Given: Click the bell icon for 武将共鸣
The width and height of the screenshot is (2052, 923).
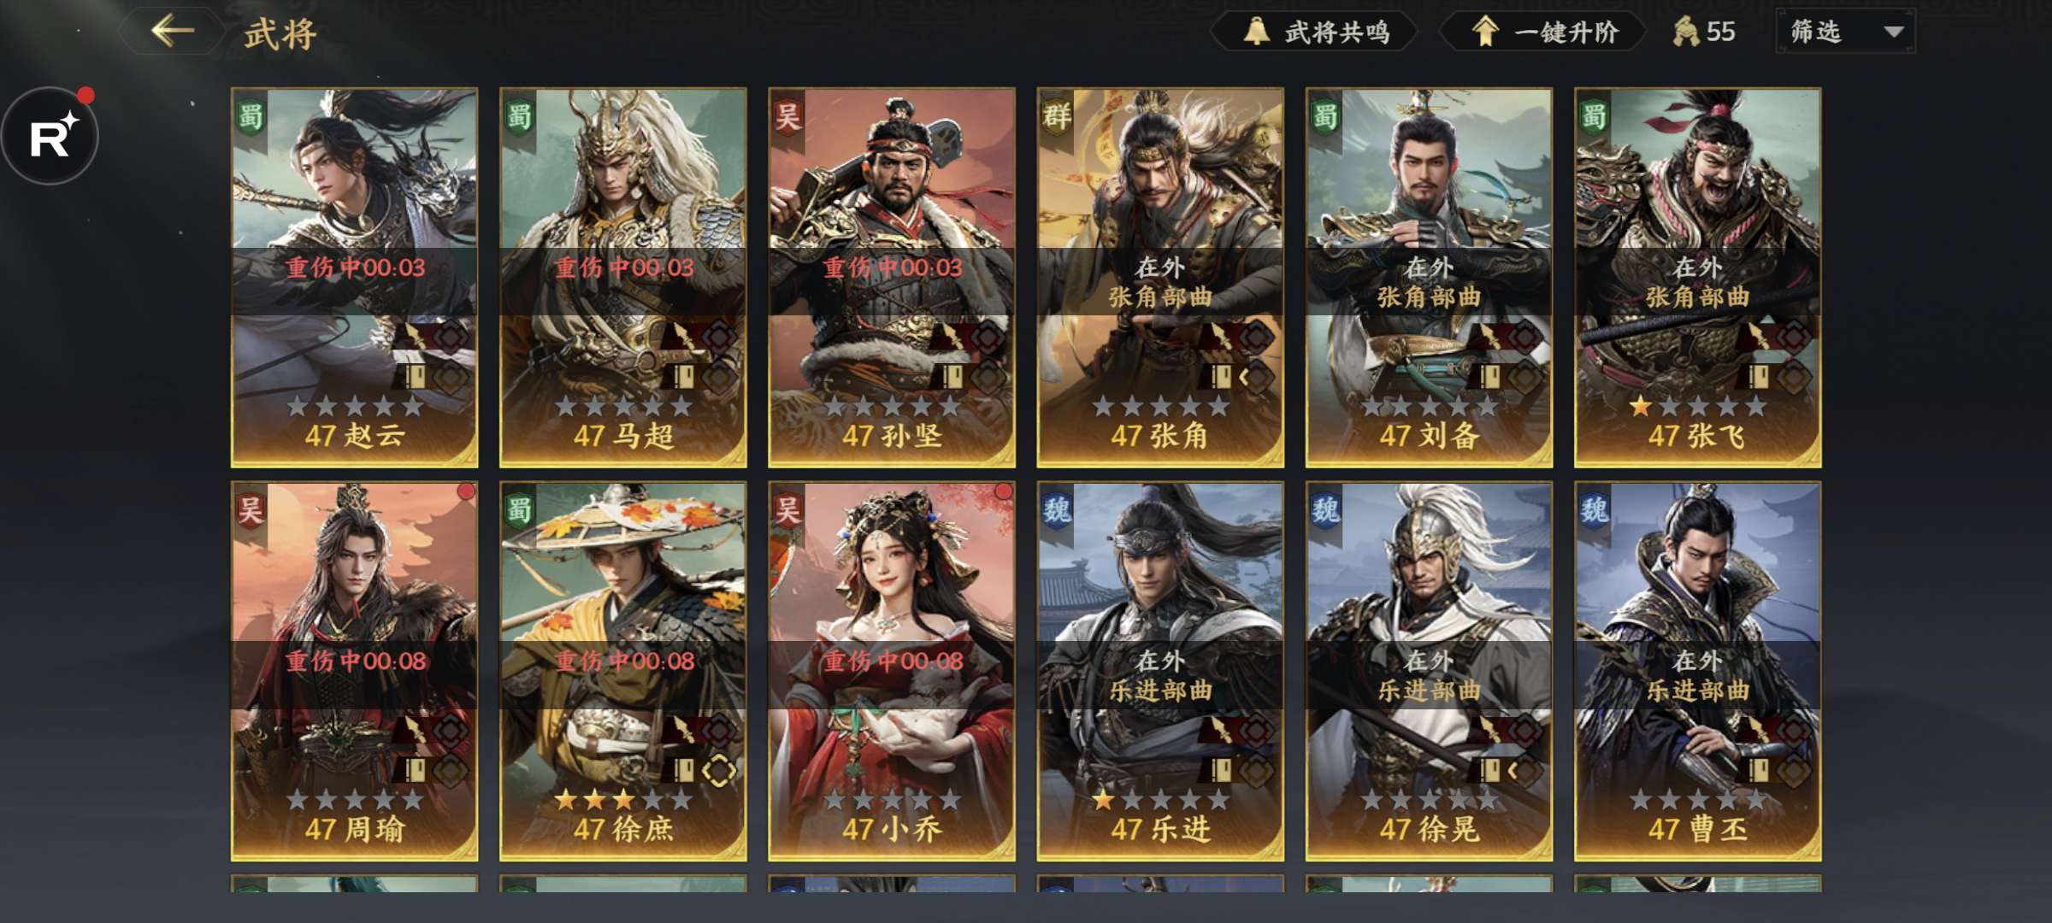Looking at the screenshot, I should (1256, 32).
